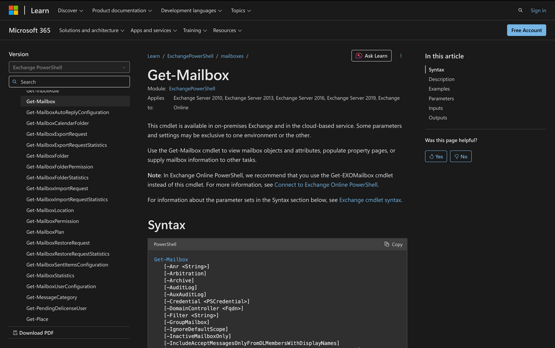Vote Yes with thumbs-up button
The image size is (555, 348).
tap(436, 156)
